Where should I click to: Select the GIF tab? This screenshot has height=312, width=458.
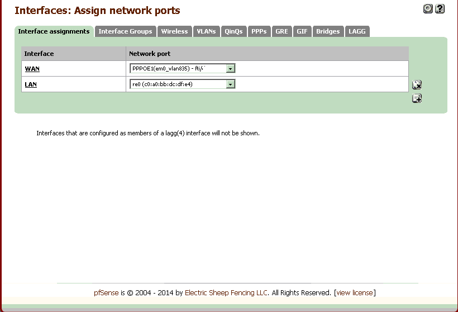coord(302,32)
